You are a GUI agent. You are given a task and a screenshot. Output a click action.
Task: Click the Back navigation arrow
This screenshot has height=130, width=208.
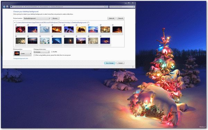[x=4, y=7]
